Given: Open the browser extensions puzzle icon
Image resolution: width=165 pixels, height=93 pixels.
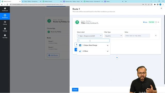Looking at the screenshot, I should click(155, 5).
